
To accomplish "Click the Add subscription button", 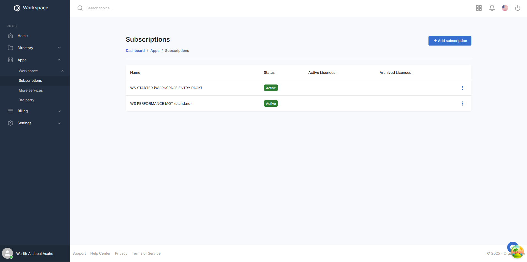I will point(450,41).
